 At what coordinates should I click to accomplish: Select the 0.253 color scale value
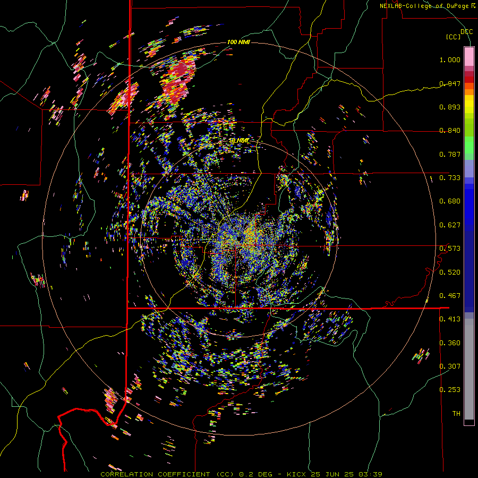pyautogui.click(x=450, y=390)
